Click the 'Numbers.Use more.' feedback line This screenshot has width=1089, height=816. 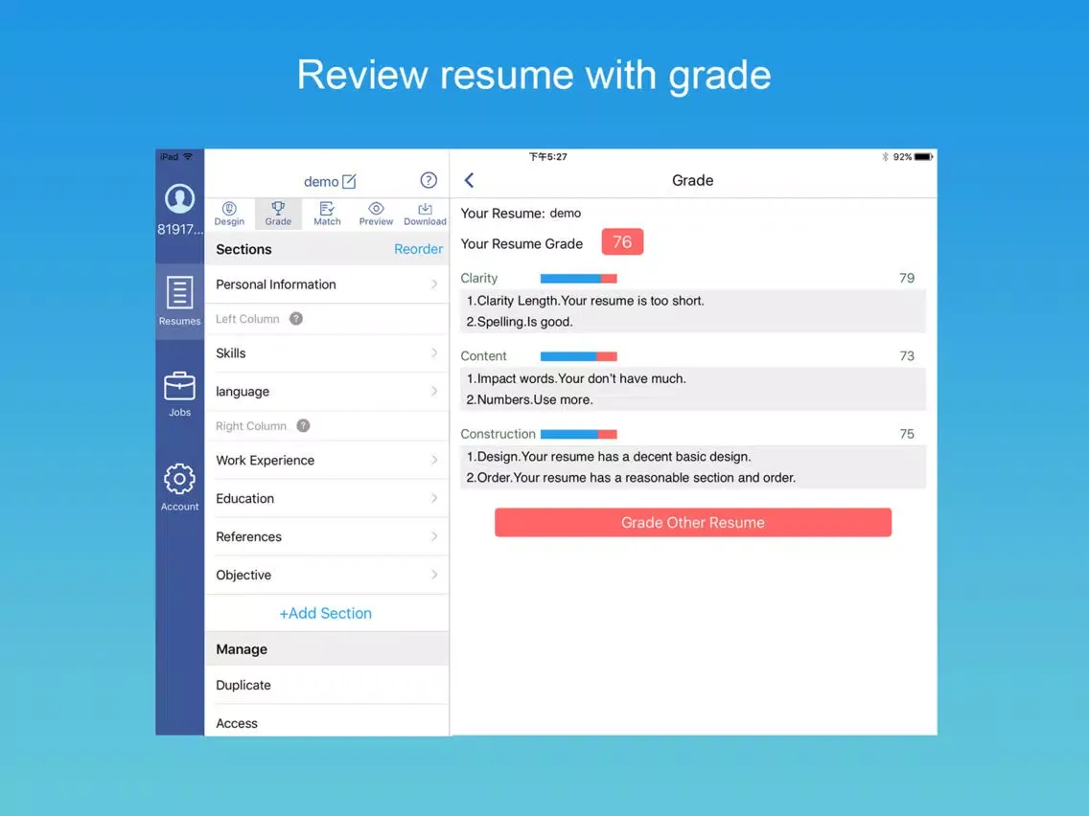[x=529, y=399]
